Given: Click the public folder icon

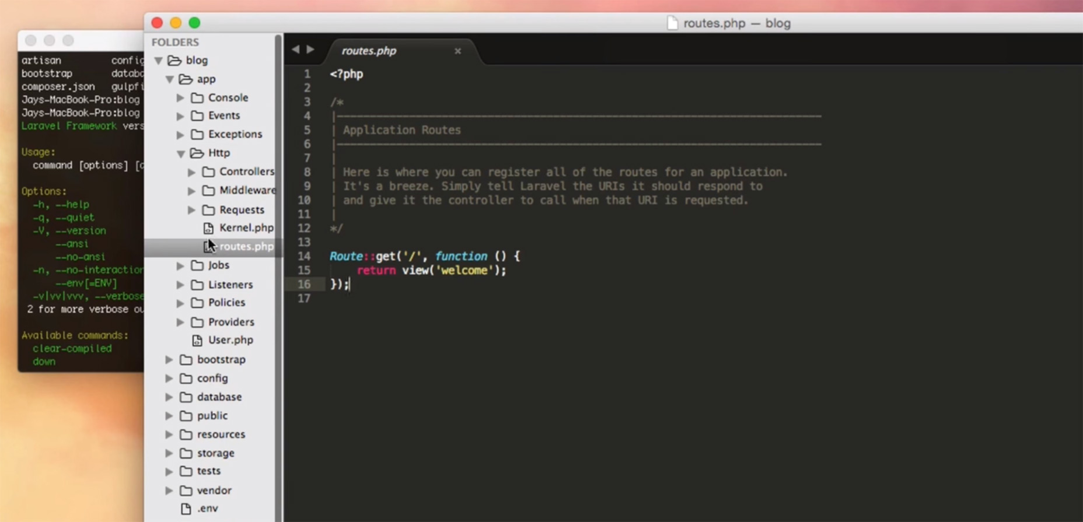Looking at the screenshot, I should click(186, 415).
